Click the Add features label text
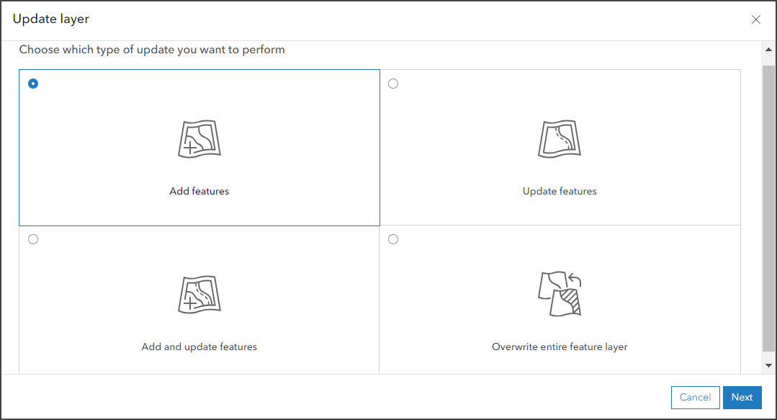Viewport: 777px width, 420px height. (x=199, y=192)
